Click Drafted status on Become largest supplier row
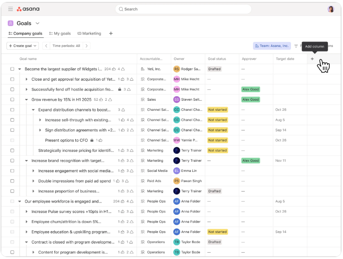The height and width of the screenshot is (259, 343). [x=214, y=69]
